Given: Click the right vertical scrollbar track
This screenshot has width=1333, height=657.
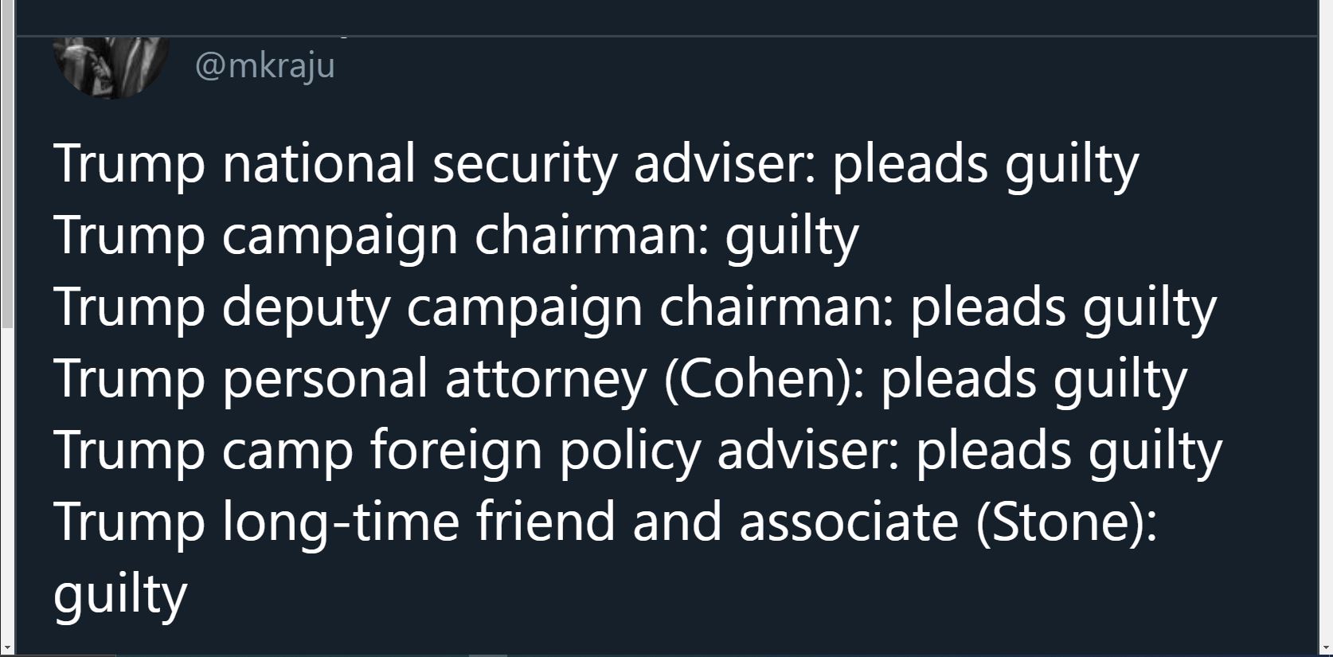Looking at the screenshot, I should pyautogui.click(x=1326, y=319).
